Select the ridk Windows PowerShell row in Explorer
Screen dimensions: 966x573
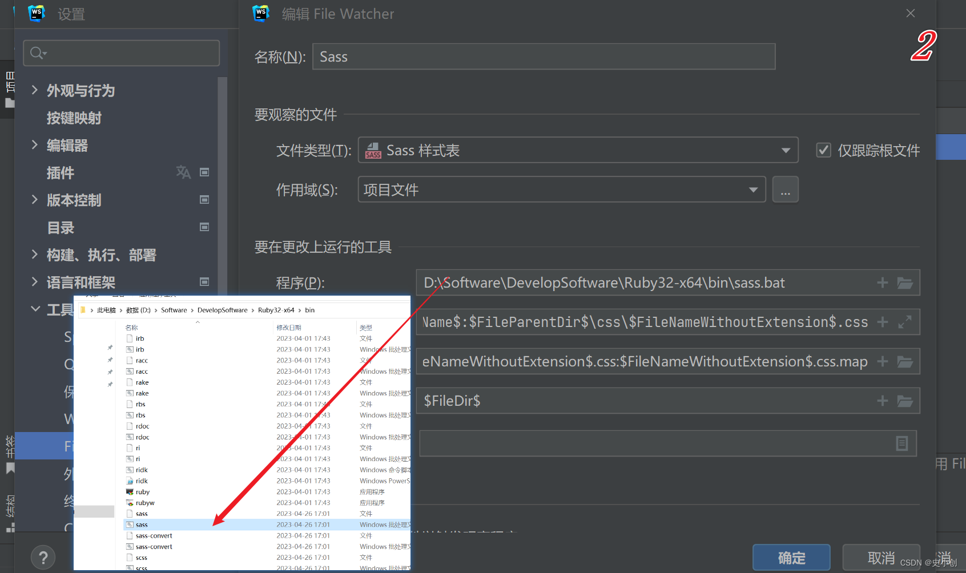coord(267,481)
